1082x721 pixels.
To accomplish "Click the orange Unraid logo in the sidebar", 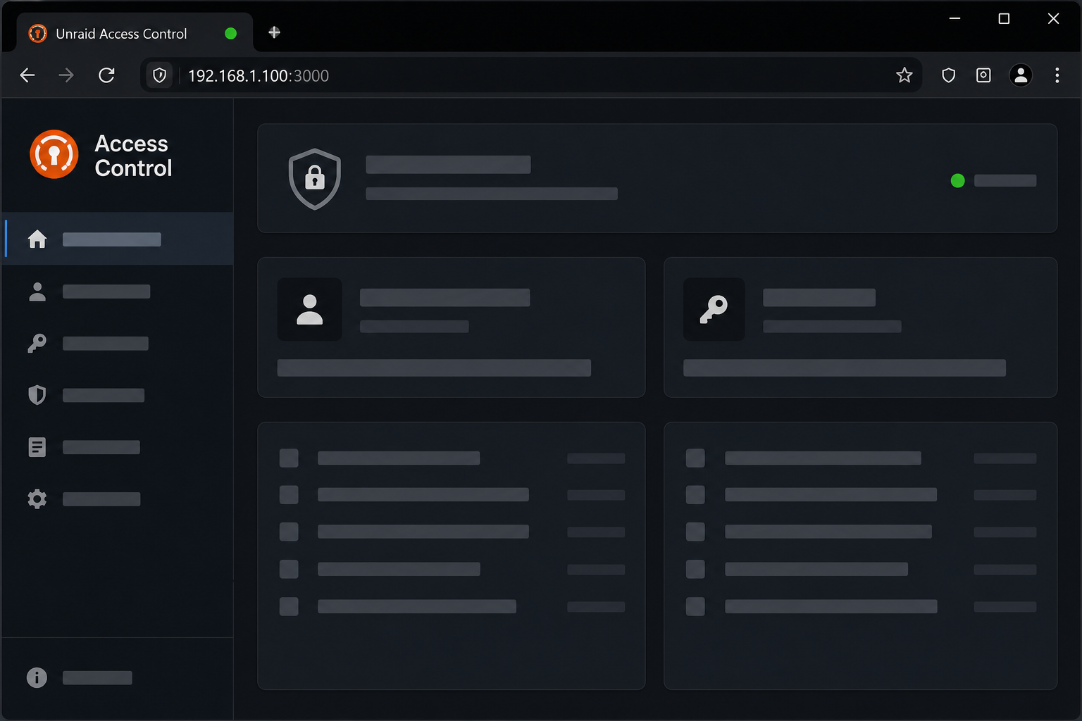I will (54, 154).
